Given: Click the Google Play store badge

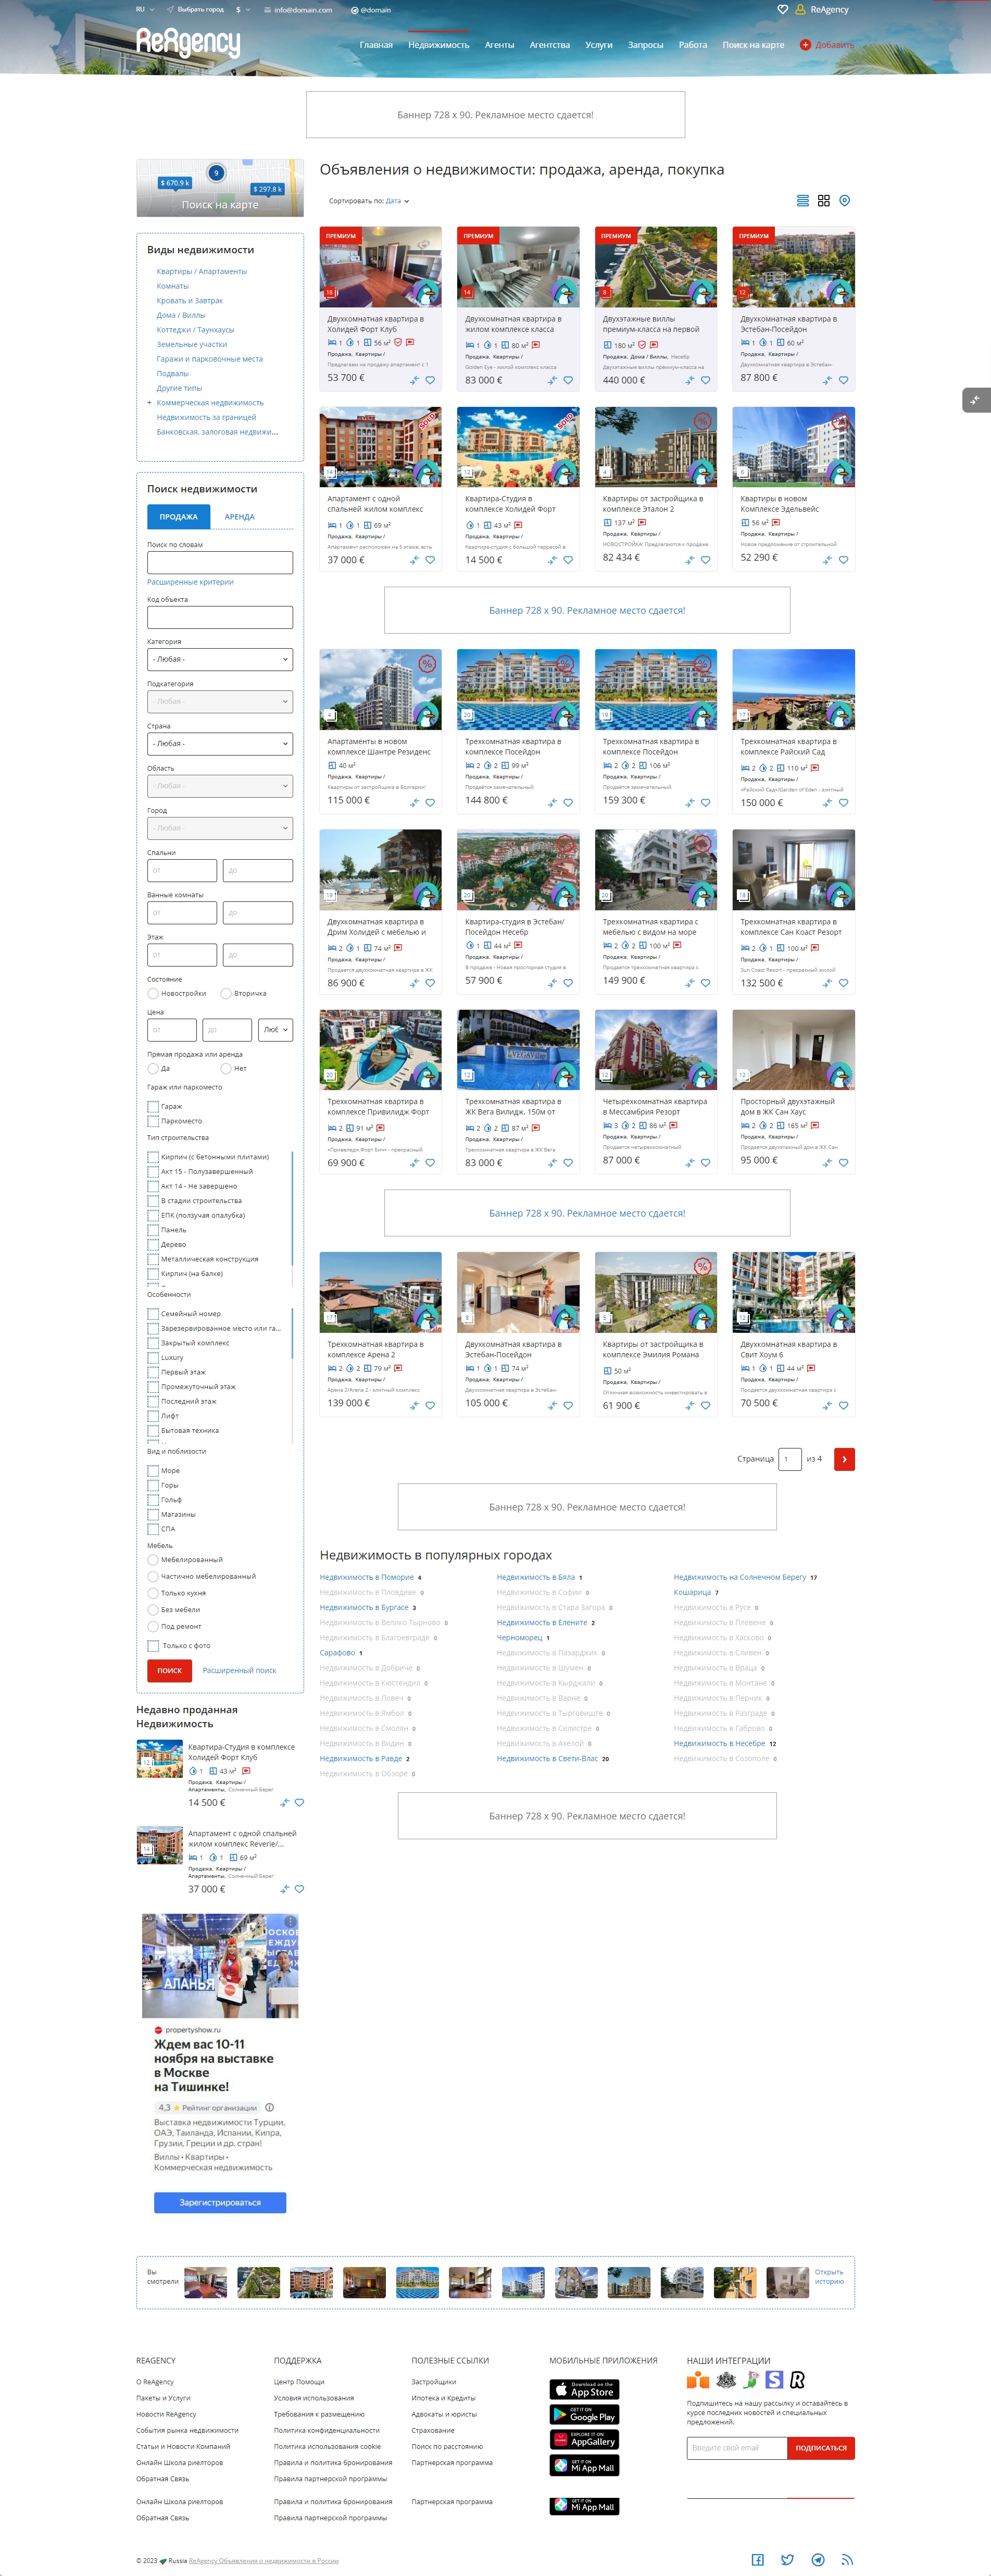Looking at the screenshot, I should point(584,2415).
